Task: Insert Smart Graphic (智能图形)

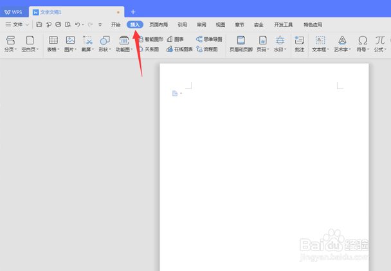Action: click(x=151, y=39)
